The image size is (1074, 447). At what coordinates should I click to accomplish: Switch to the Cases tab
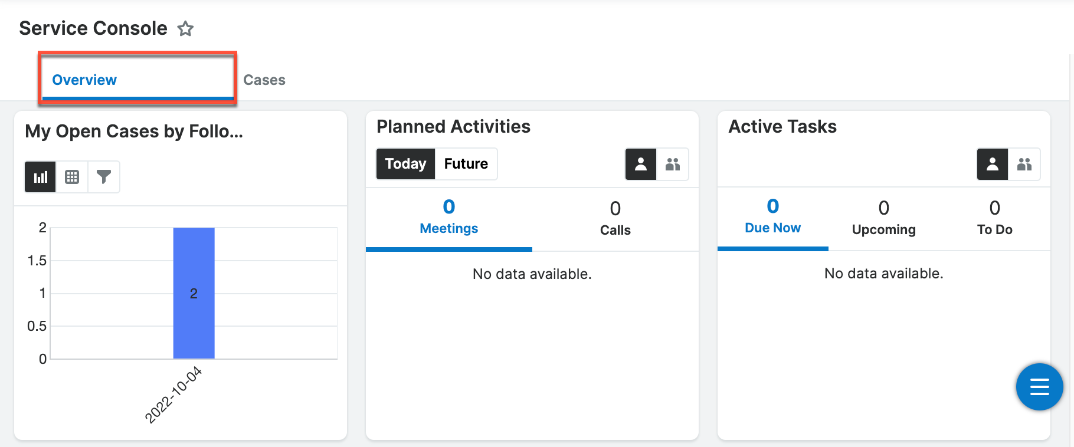264,80
